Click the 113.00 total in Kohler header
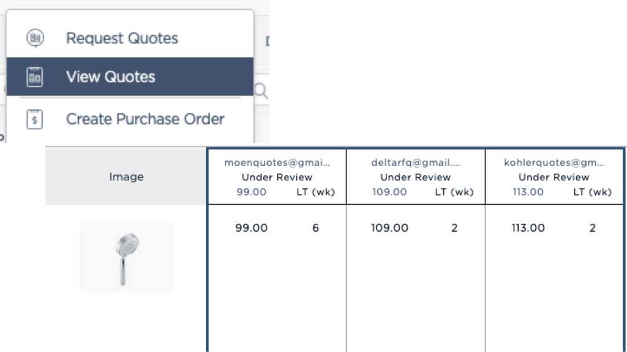The width and height of the screenshot is (627, 352). point(528,192)
